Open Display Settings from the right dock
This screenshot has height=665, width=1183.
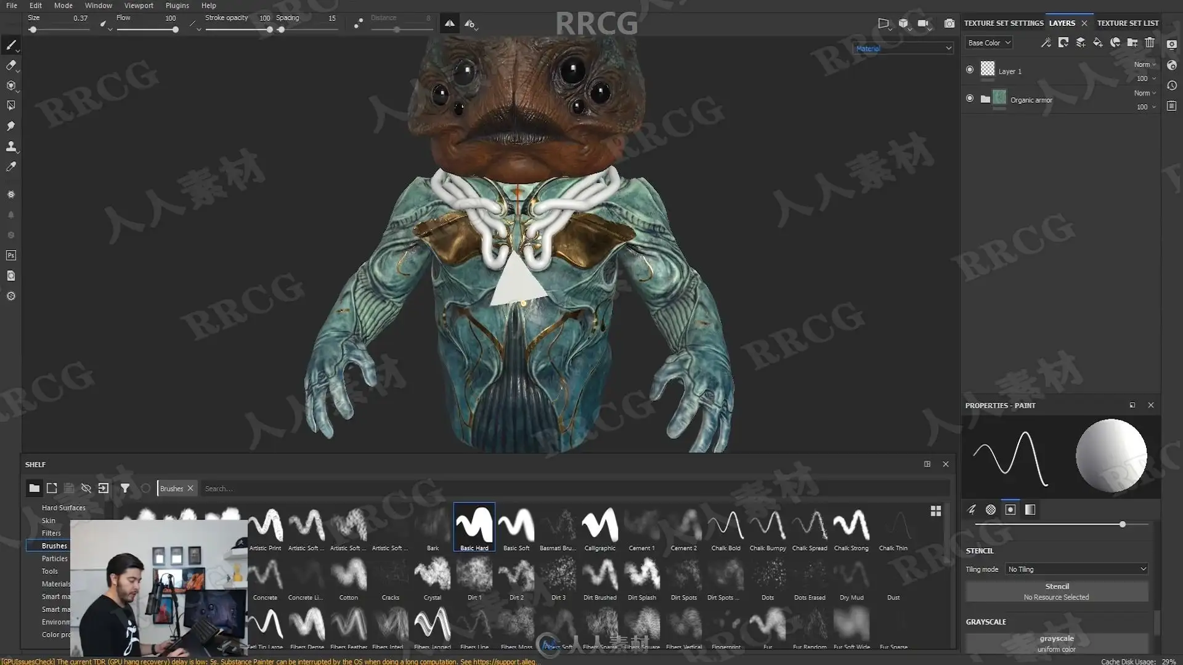[x=1172, y=44]
